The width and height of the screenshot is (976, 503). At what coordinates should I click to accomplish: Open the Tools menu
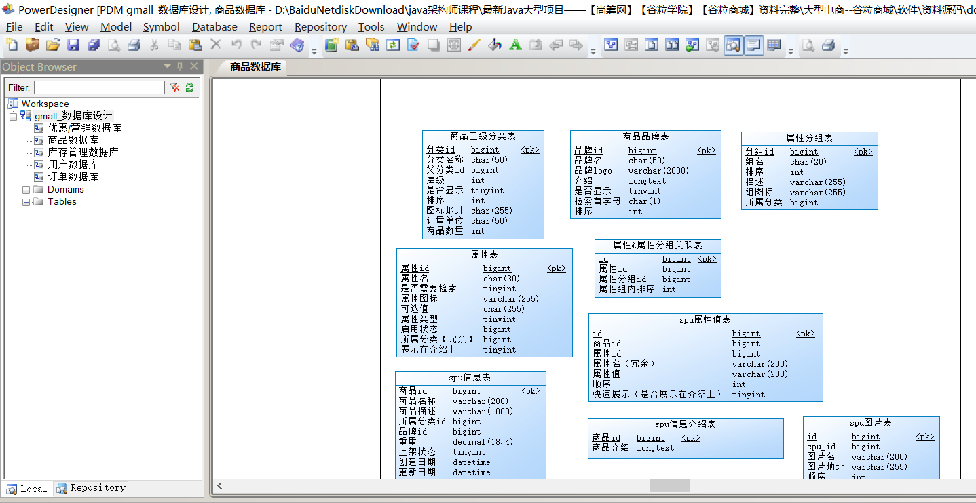(371, 26)
